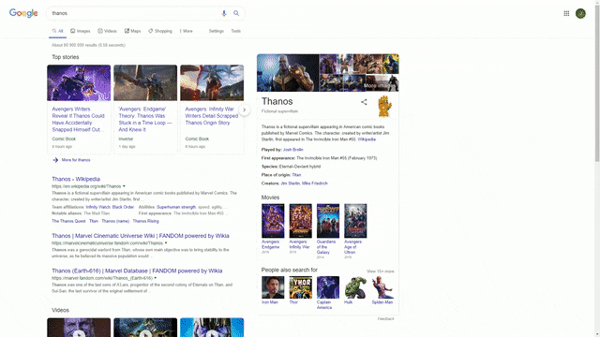Open Avengers: Infinity War movie poster

[300, 221]
